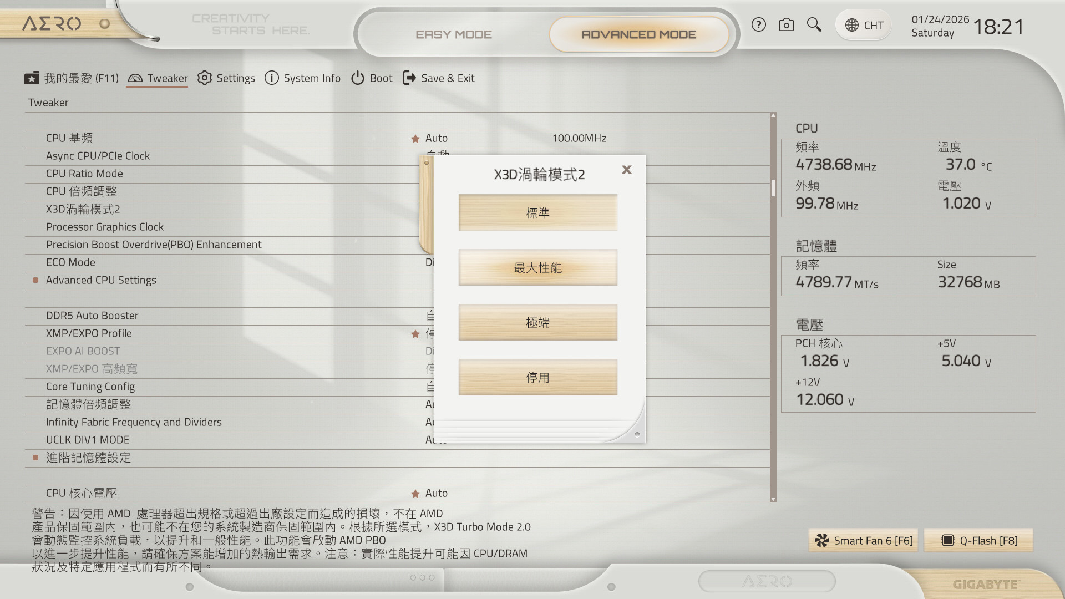This screenshot has height=599, width=1065.
Task: Launch Q-Flash BIOS update utility
Action: 979,541
